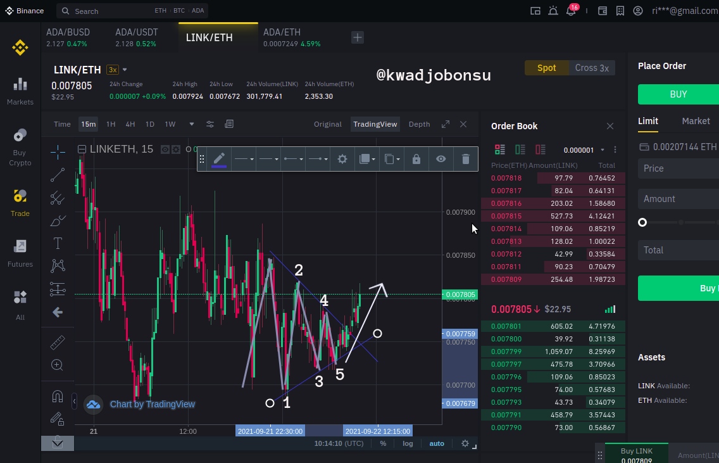Open Markets in left sidebar
This screenshot has width=719, height=463.
point(20,91)
